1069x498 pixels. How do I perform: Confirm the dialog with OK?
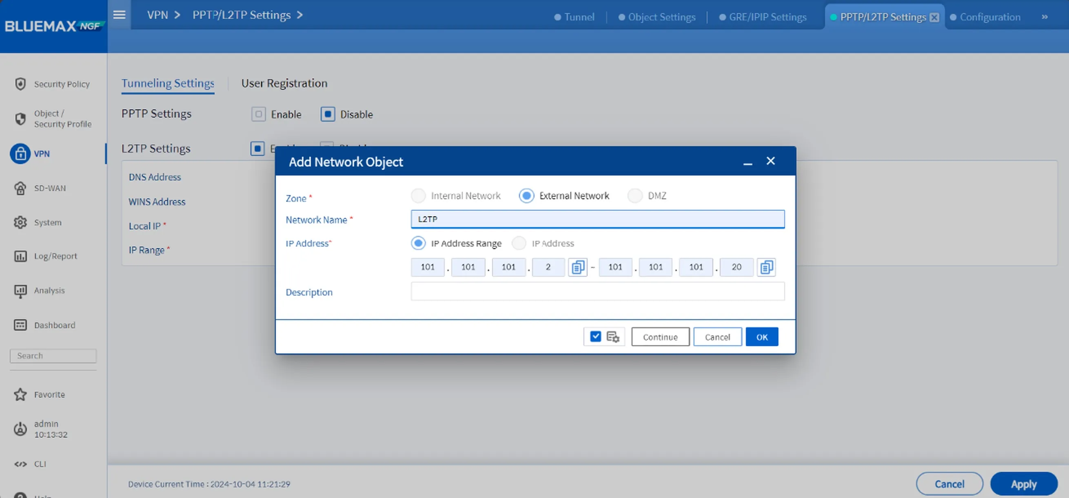coord(762,337)
